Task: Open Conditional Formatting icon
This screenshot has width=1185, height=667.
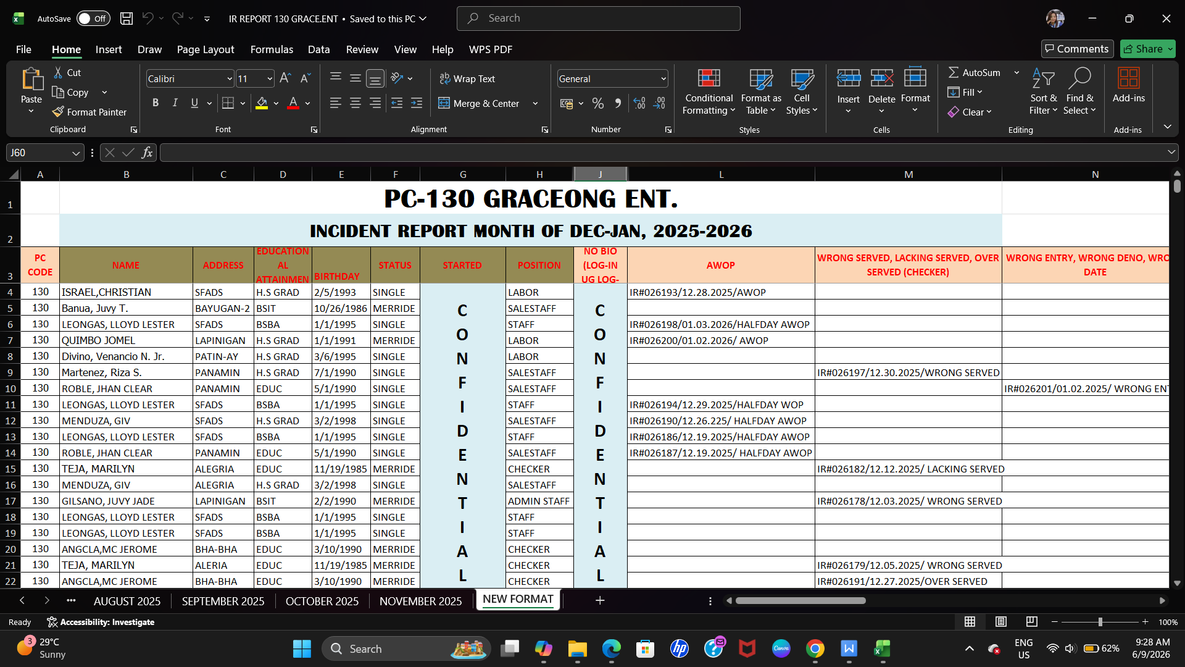Action: pyautogui.click(x=709, y=78)
